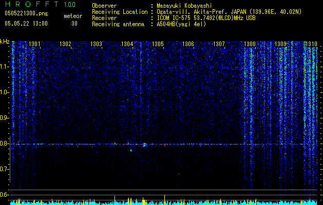Click the 0.6 kHz axis label
Image resolution: width=323 pixels, height=205 pixels.
pos(5,195)
